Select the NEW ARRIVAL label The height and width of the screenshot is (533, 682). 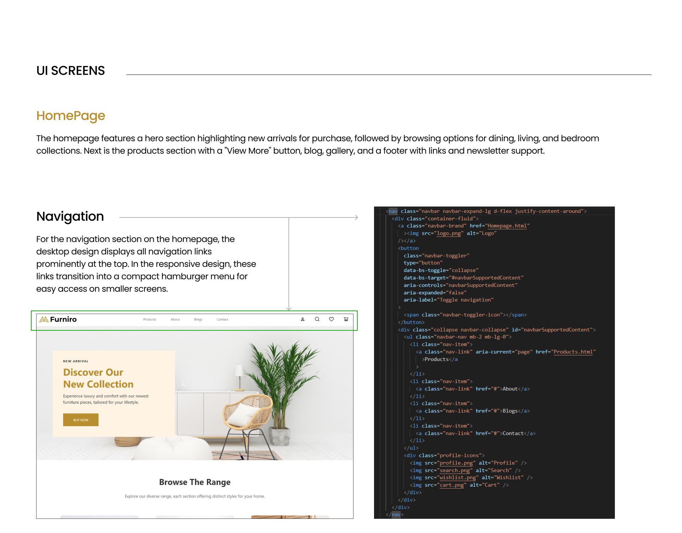click(x=76, y=361)
